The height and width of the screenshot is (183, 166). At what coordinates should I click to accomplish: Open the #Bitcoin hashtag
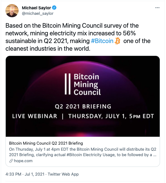[x=103, y=41]
